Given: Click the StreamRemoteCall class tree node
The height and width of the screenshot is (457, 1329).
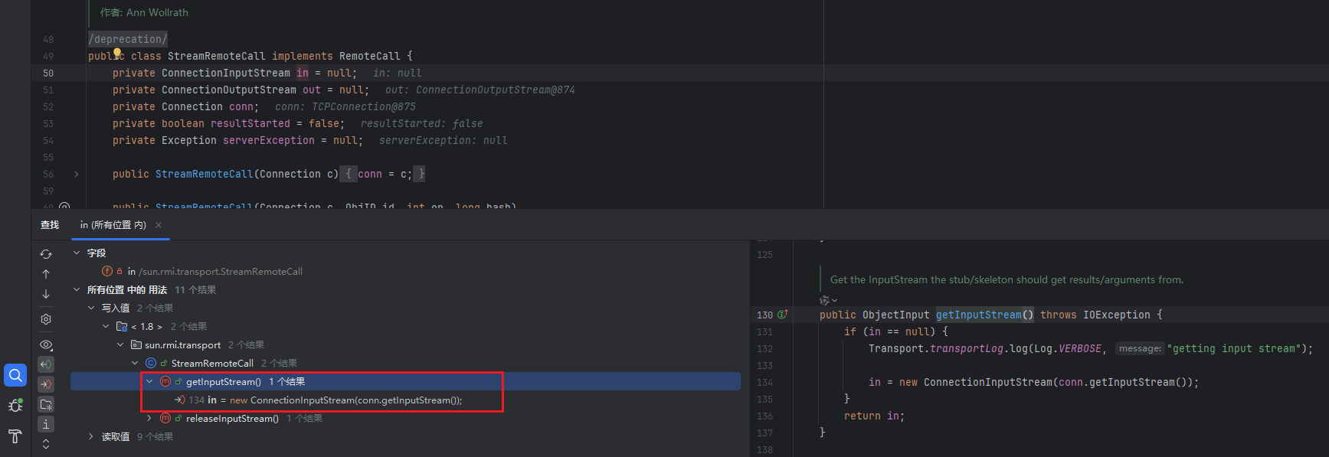Looking at the screenshot, I should click(212, 364).
